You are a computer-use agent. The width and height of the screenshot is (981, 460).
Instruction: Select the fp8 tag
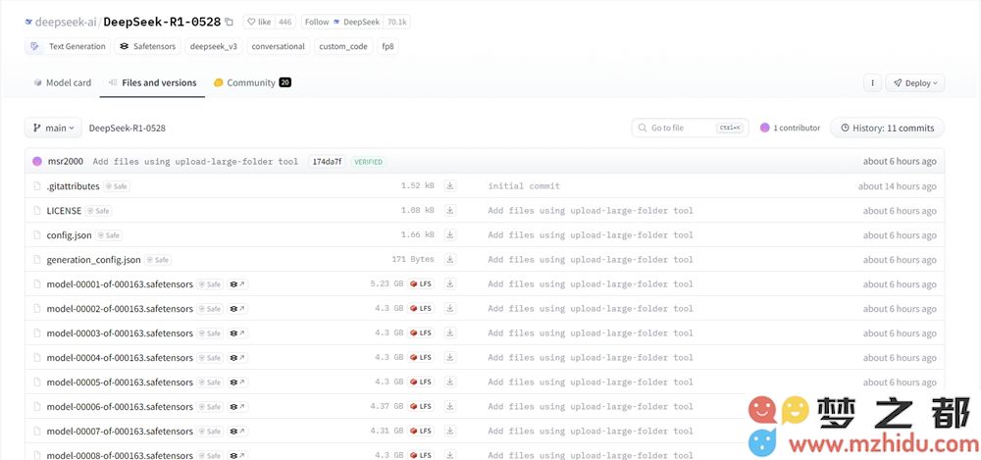coord(387,46)
